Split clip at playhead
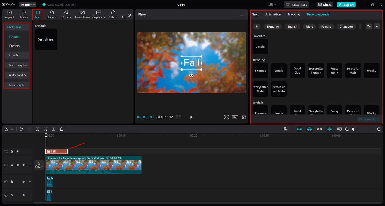 [38, 129]
